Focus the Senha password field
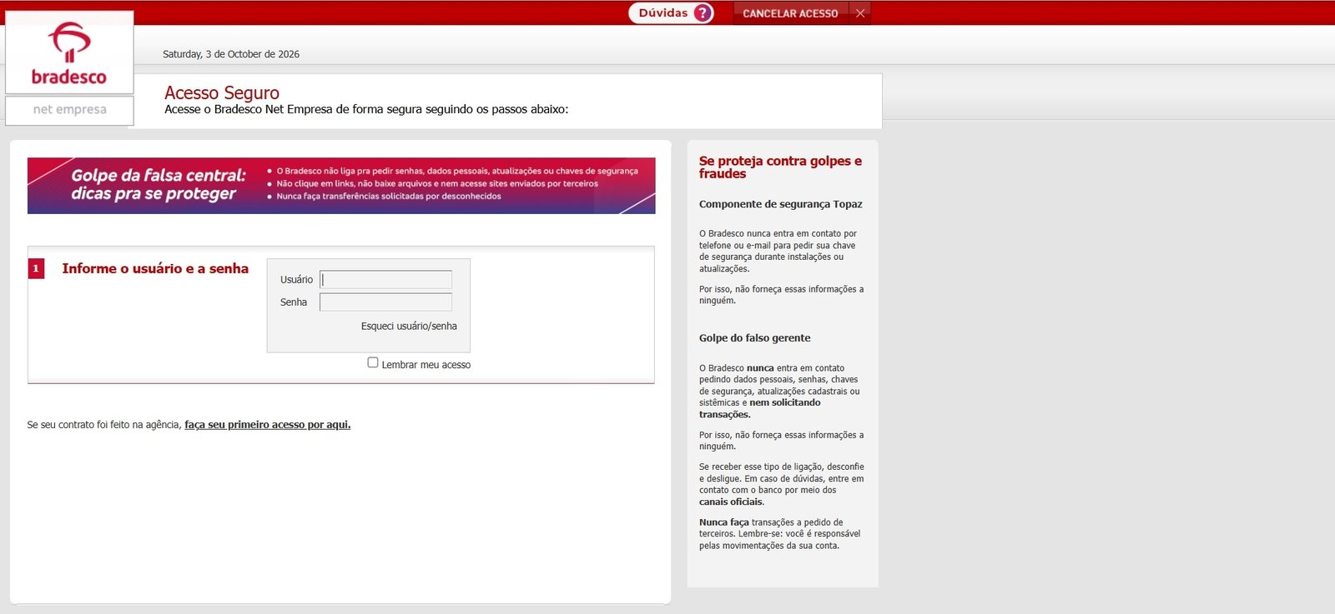This screenshot has height=614, width=1335. click(x=385, y=302)
